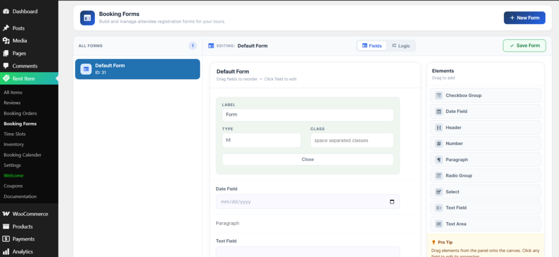Click the Text Field input on canvas

(x=308, y=252)
